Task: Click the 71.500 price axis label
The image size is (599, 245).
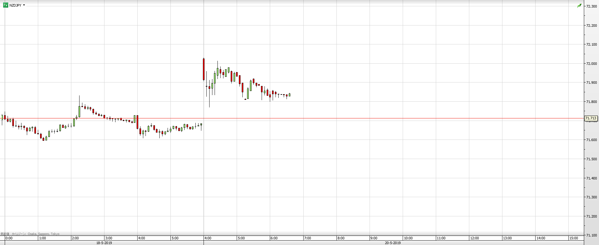Action: pyautogui.click(x=591, y=159)
